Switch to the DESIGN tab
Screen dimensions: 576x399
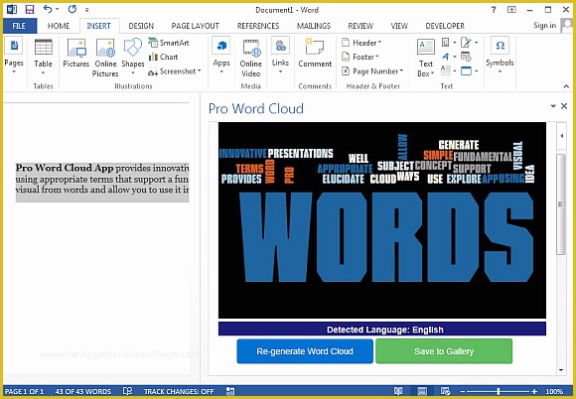(x=141, y=26)
